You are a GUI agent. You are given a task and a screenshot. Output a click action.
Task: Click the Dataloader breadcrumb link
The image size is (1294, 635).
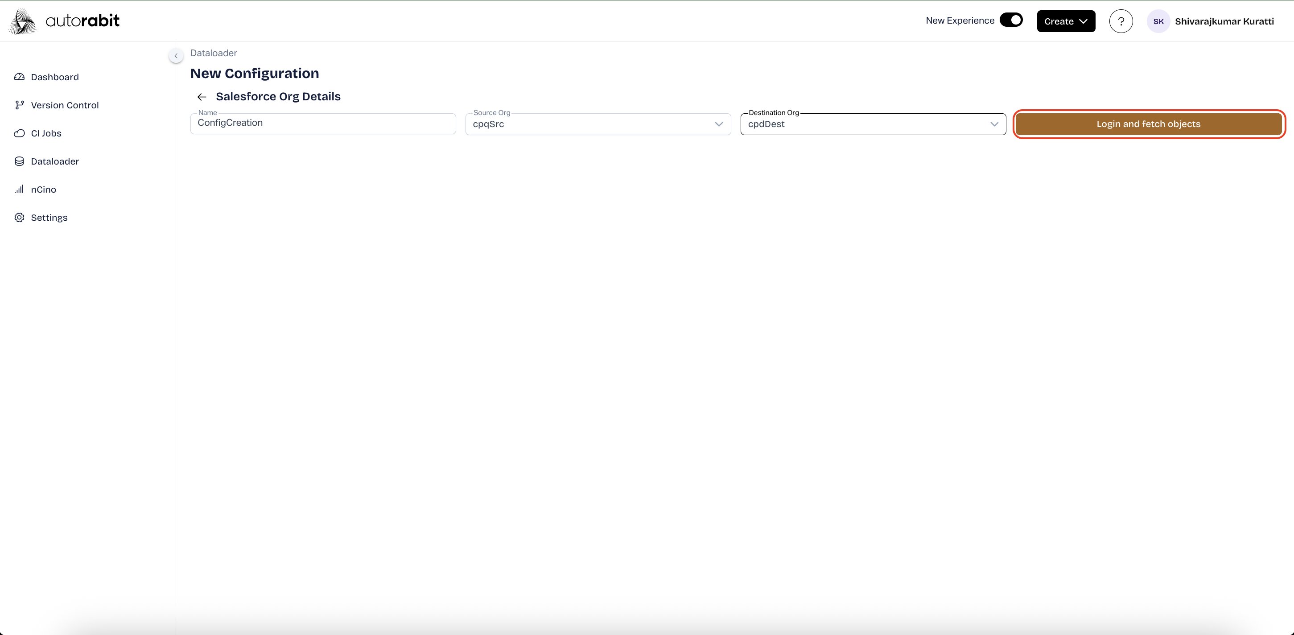pos(213,53)
